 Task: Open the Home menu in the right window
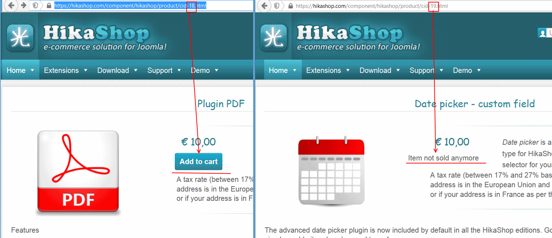(282, 70)
